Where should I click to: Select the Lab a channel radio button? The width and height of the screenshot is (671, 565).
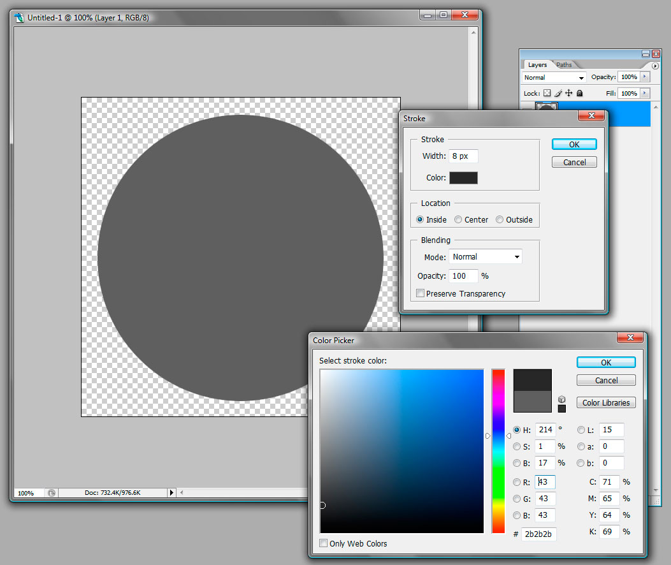[581, 446]
